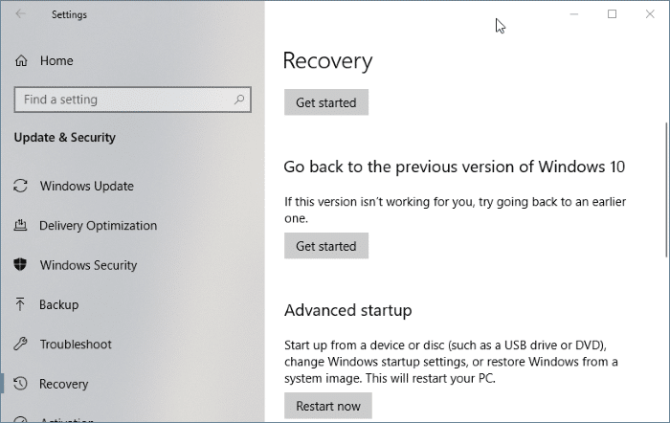This screenshot has height=423, width=670.
Task: Click the Update & Security heading
Action: [x=64, y=137]
